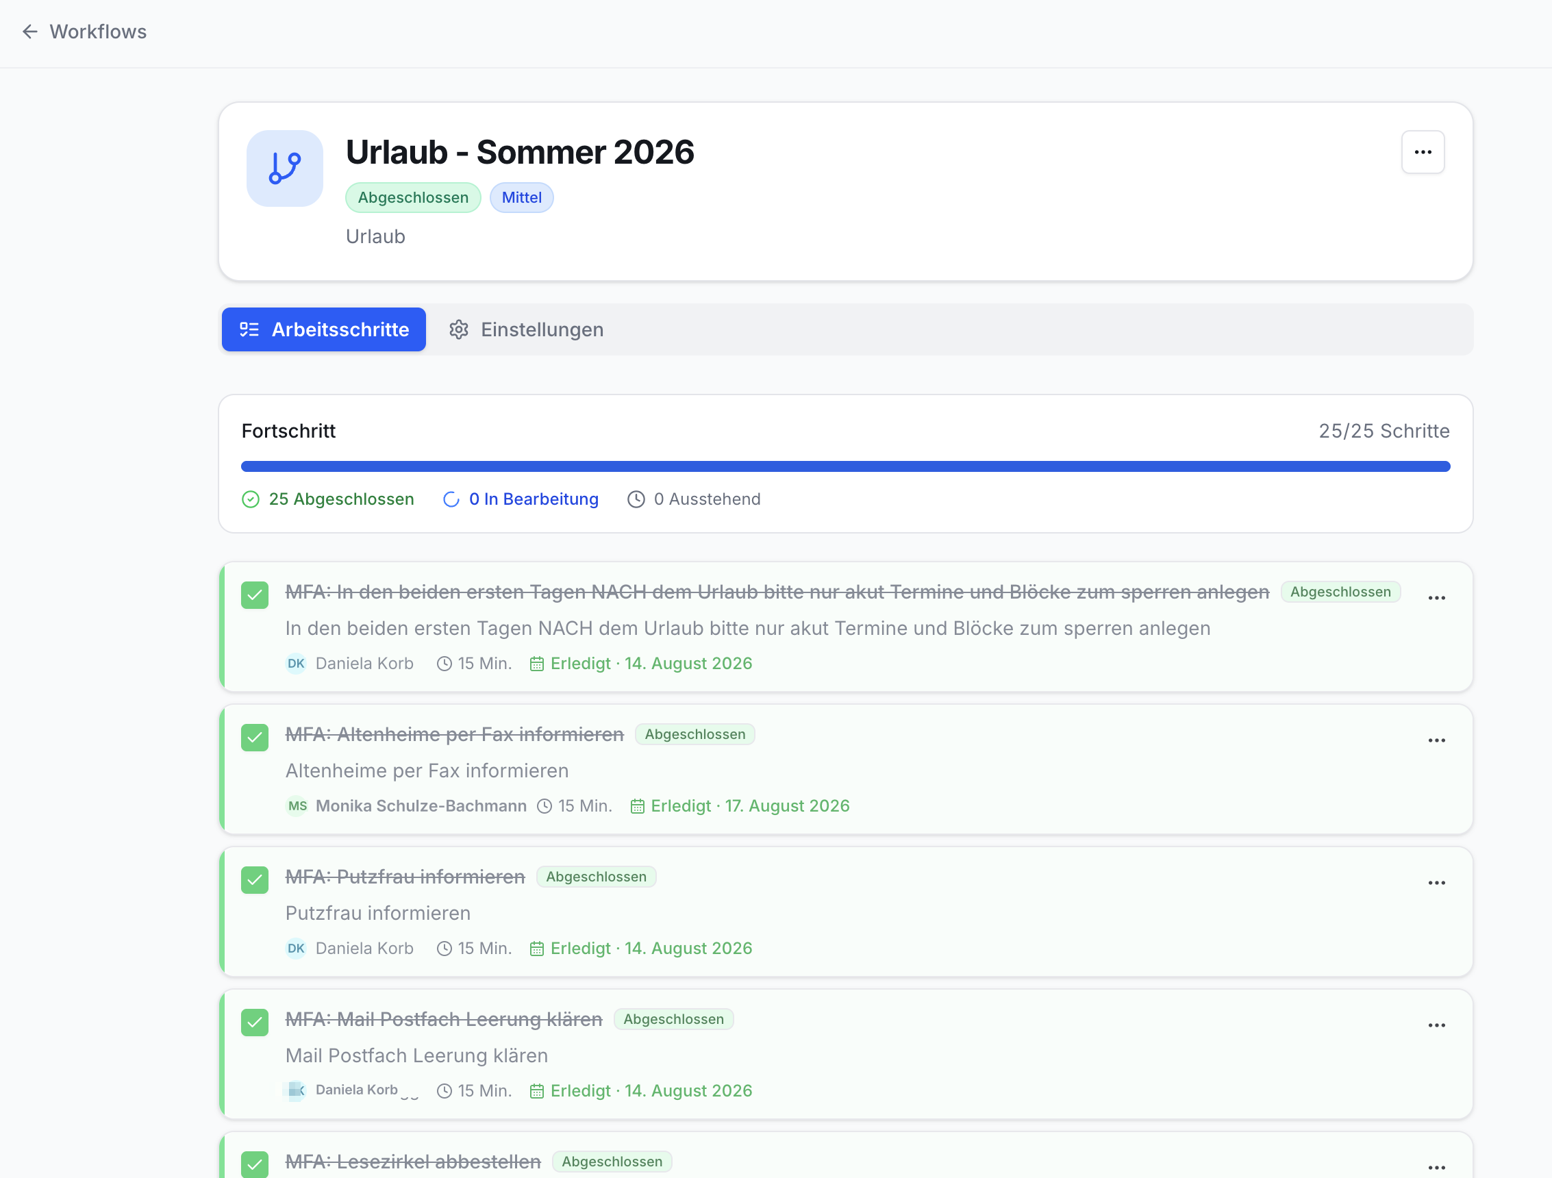Open the workflow options menu (three dots)
The width and height of the screenshot is (1552, 1178).
pos(1423,152)
